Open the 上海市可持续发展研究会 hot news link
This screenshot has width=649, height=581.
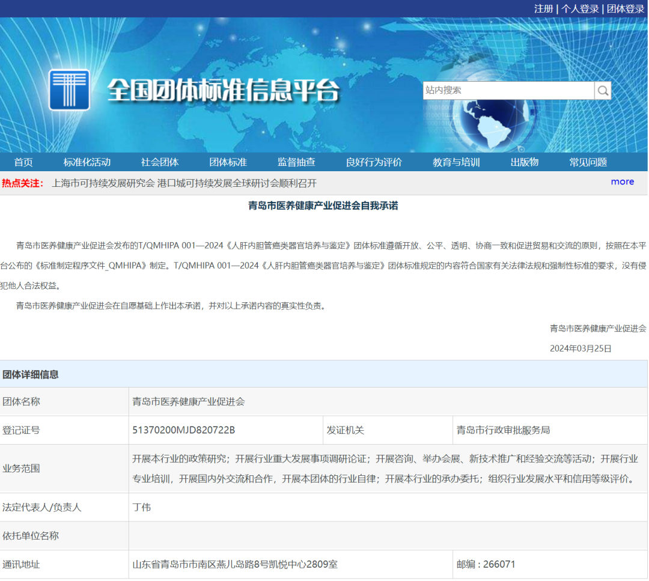[184, 183]
